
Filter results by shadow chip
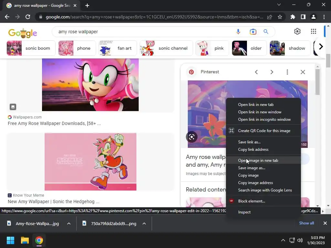(x=290, y=48)
